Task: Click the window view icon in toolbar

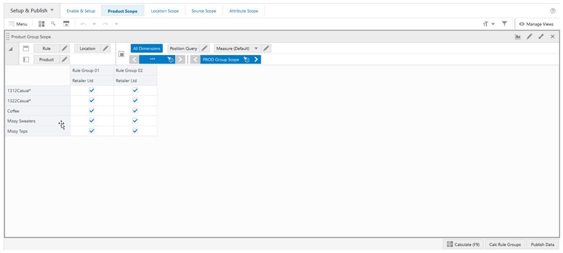Action: click(x=66, y=24)
